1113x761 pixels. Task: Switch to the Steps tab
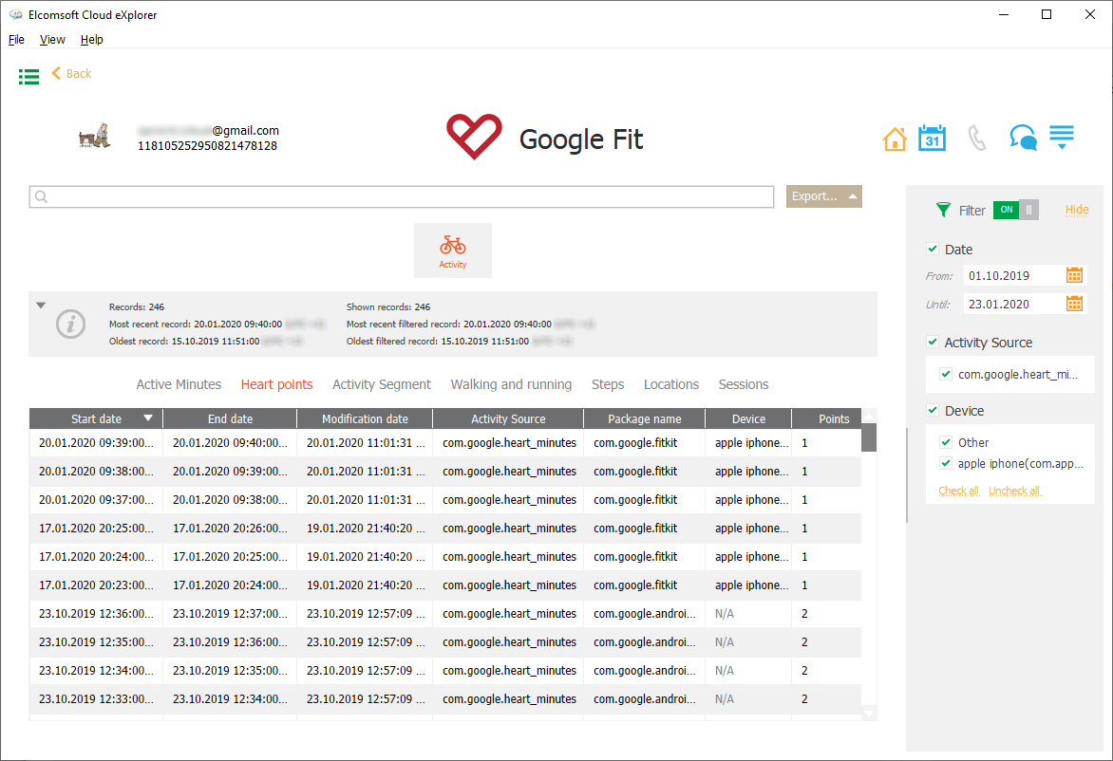(607, 384)
